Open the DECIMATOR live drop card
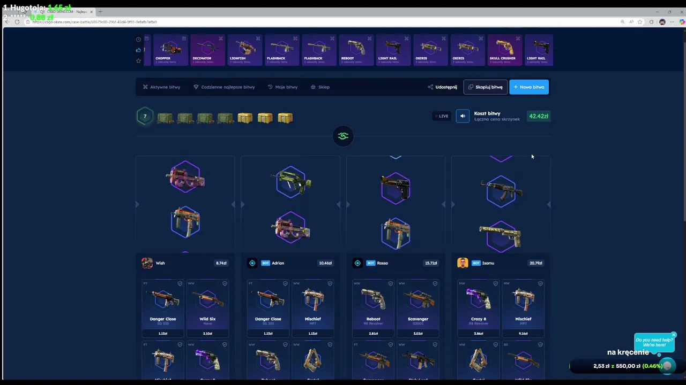The width and height of the screenshot is (686, 385). (207, 50)
